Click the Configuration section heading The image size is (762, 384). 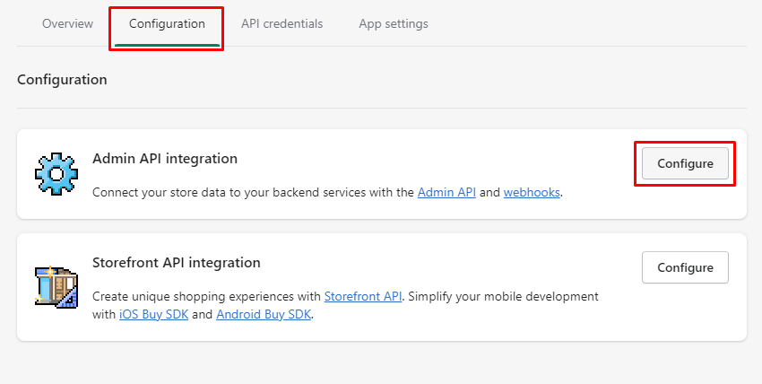[x=62, y=79]
